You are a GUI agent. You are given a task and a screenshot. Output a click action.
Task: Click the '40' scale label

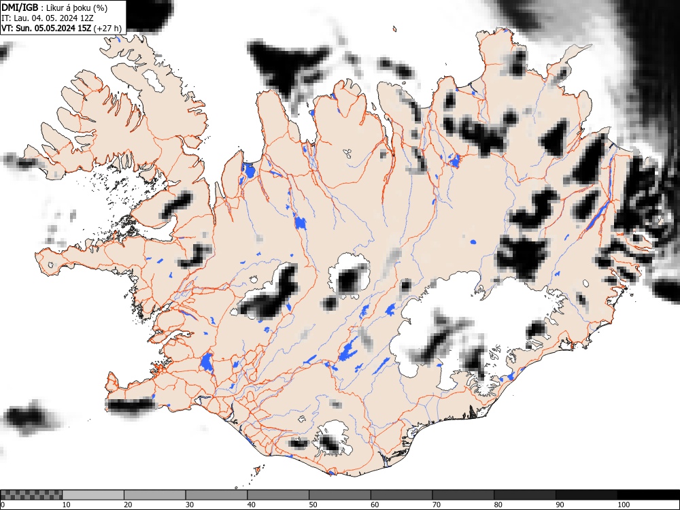coord(251,505)
